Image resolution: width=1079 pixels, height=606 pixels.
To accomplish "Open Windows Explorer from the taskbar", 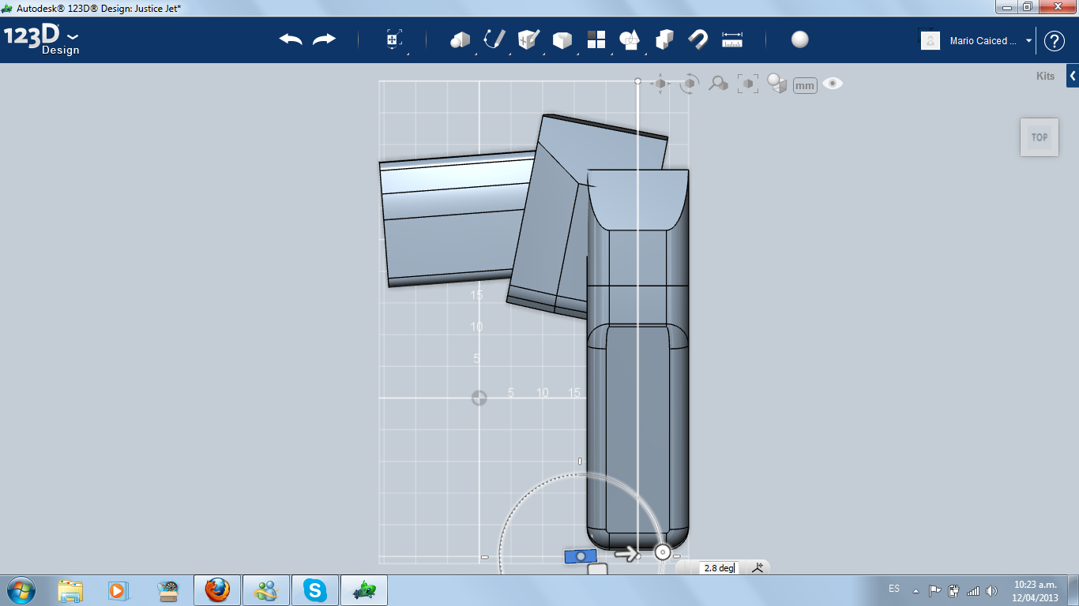I will [x=70, y=590].
